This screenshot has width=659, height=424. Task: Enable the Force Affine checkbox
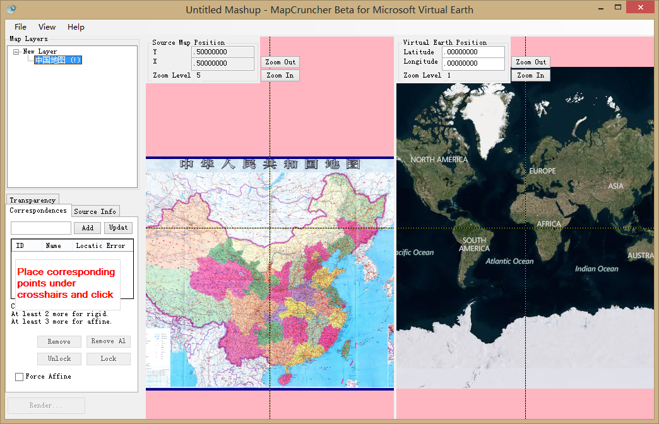coord(19,377)
